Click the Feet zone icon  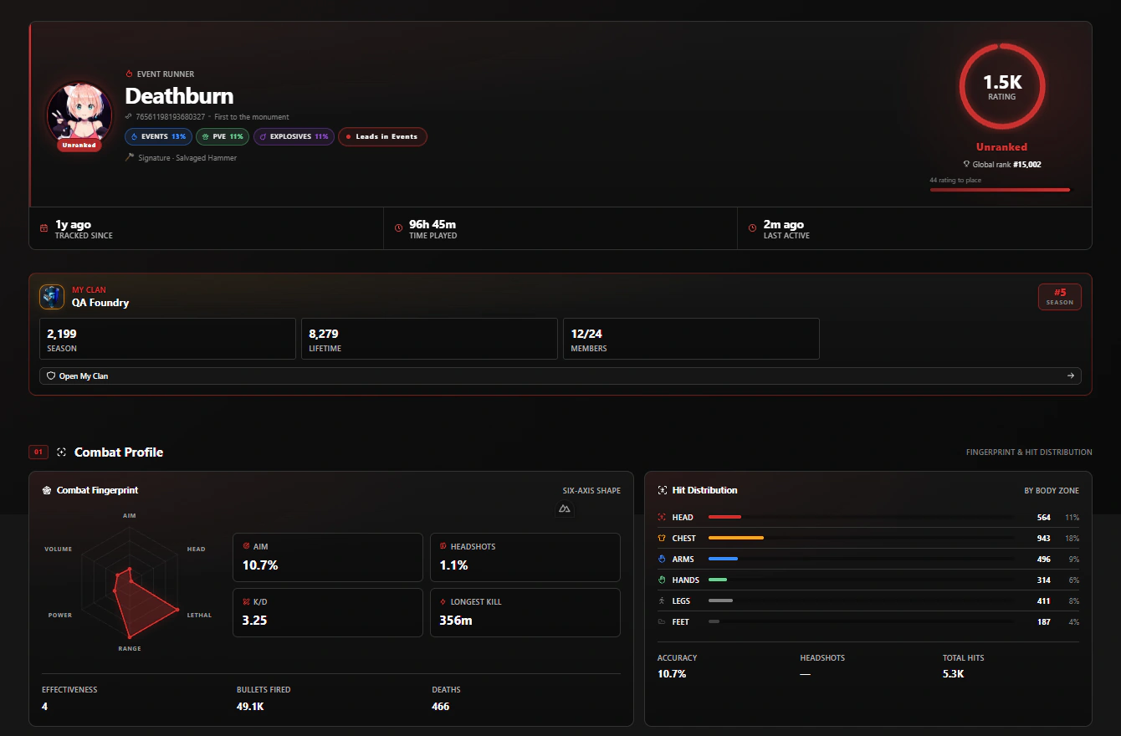[662, 622]
